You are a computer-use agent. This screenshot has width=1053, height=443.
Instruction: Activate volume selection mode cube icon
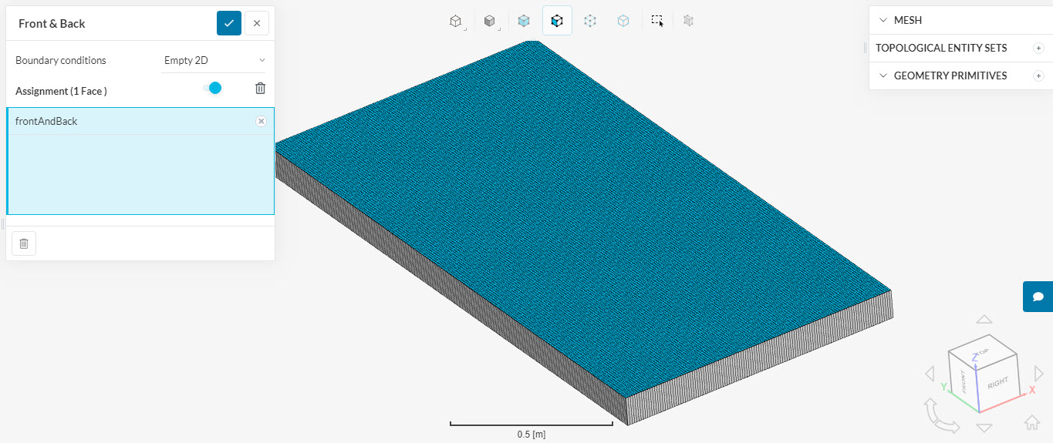(x=524, y=21)
